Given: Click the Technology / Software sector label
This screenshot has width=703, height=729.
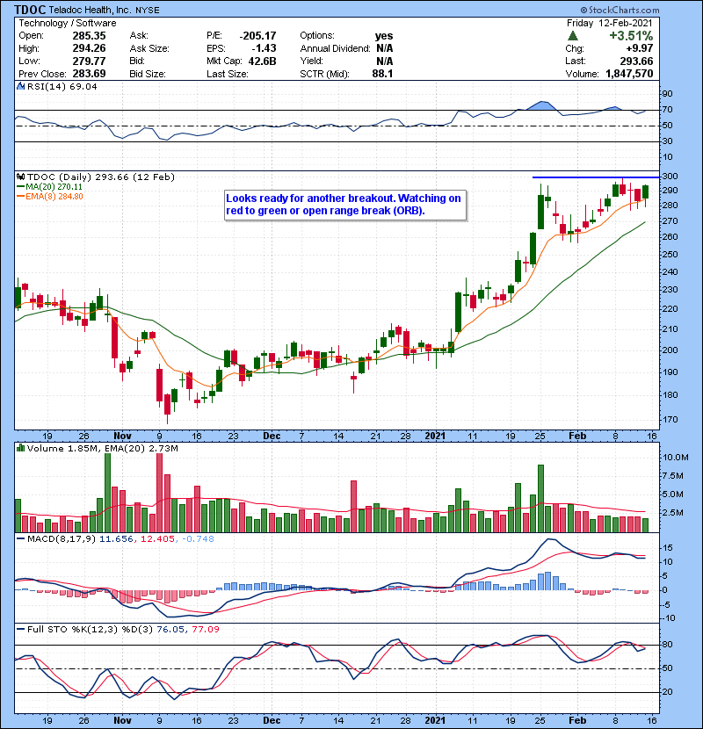Looking at the screenshot, I should tap(68, 23).
